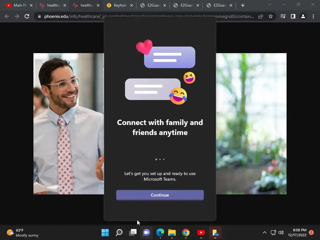The height and width of the screenshot is (240, 320).
Task: Switch to Google Chrome on the taskbar
Action: (x=186, y=232)
